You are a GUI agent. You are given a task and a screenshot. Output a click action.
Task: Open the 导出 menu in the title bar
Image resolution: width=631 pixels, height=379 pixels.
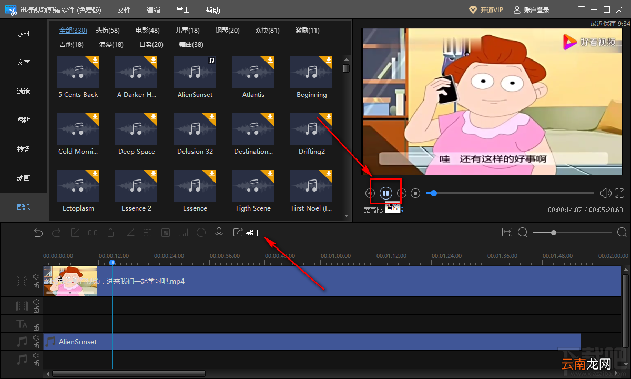coord(184,10)
